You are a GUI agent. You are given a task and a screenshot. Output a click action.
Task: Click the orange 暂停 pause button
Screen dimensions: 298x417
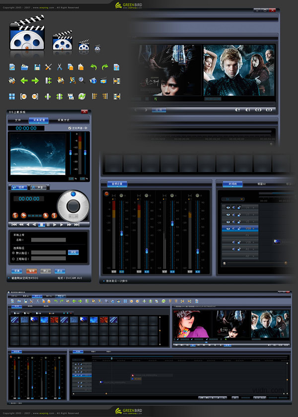tap(32, 271)
